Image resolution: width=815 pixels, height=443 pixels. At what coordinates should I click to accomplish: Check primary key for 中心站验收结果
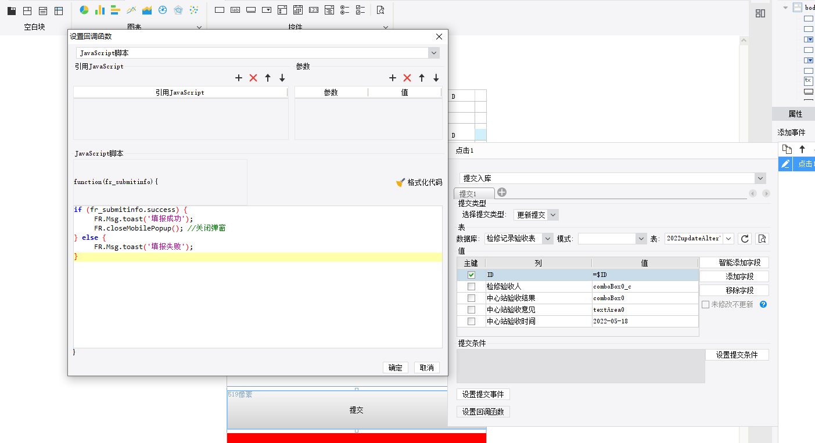(x=472, y=298)
